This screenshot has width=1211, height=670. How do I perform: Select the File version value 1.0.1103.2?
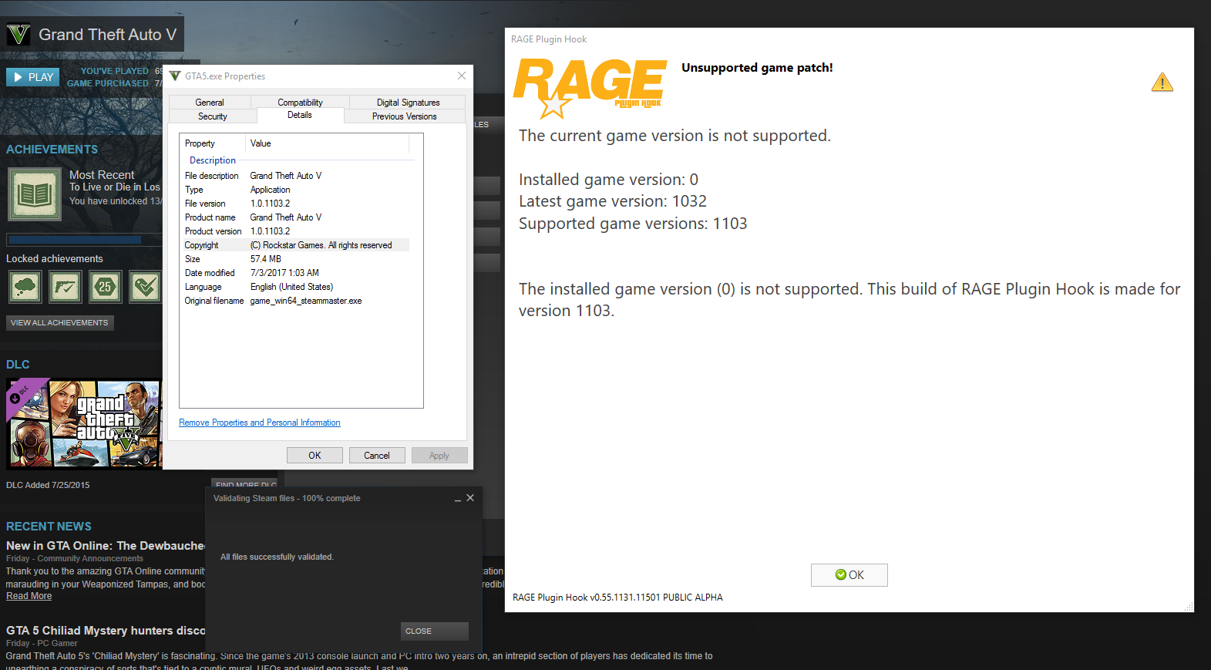coord(271,204)
